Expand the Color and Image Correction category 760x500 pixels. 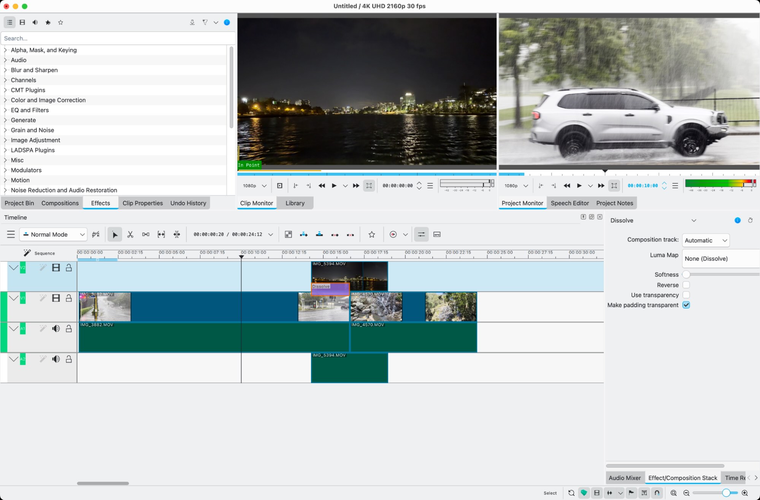[x=5, y=100]
